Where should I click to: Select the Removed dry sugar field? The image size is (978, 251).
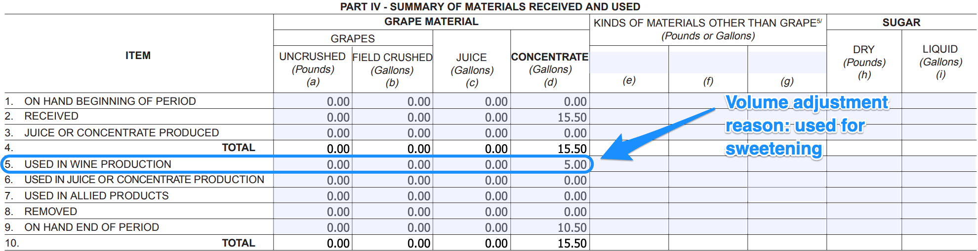[864, 212]
